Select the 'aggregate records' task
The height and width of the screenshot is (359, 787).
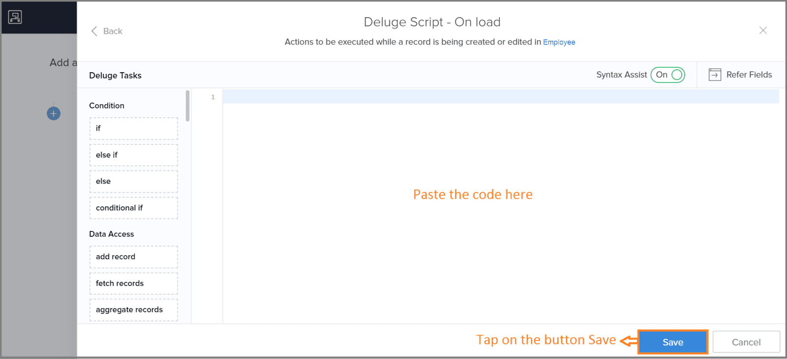133,310
